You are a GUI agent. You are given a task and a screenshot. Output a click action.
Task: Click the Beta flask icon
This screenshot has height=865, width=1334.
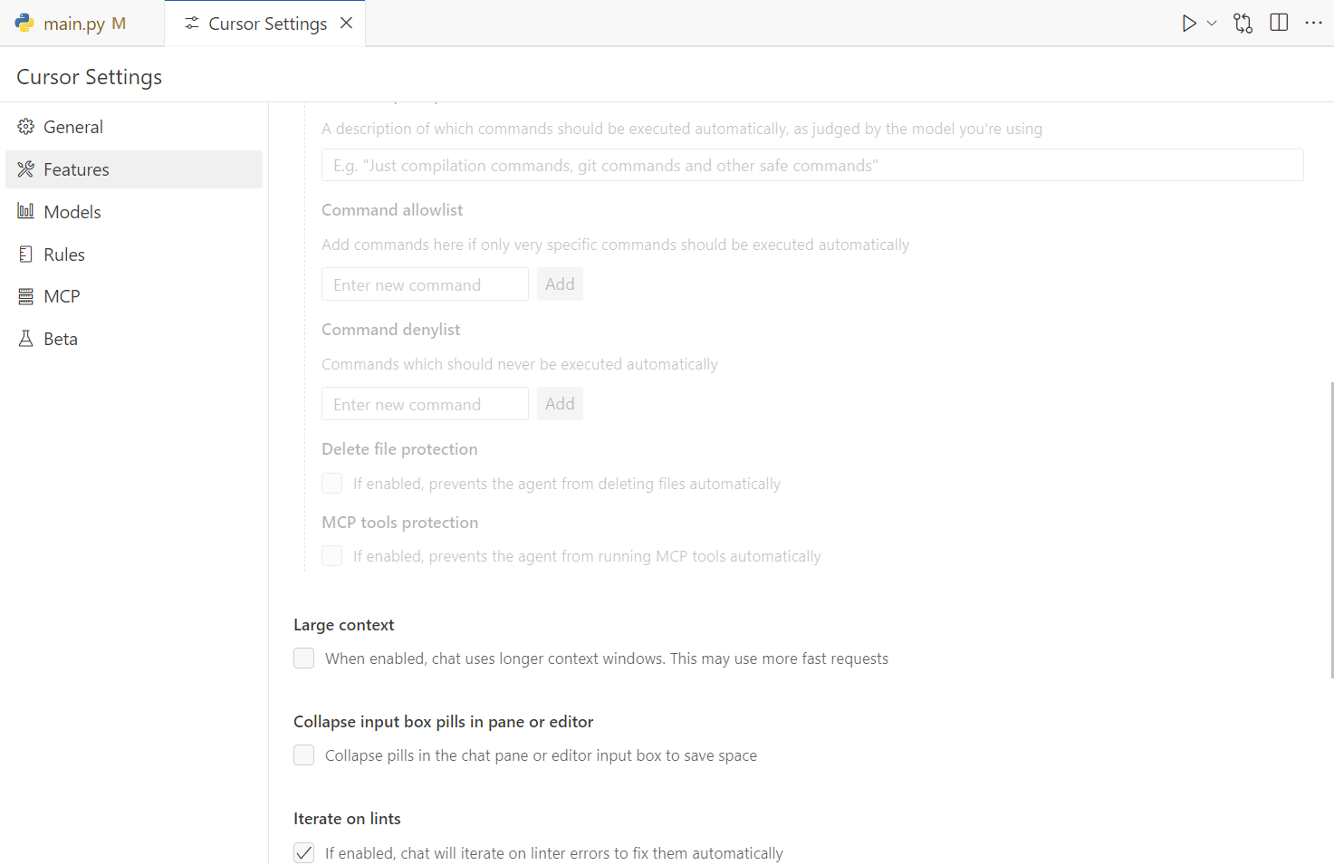25,339
